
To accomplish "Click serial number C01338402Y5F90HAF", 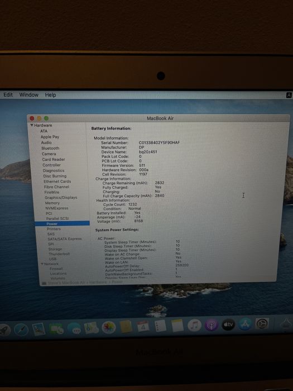I will (x=159, y=142).
